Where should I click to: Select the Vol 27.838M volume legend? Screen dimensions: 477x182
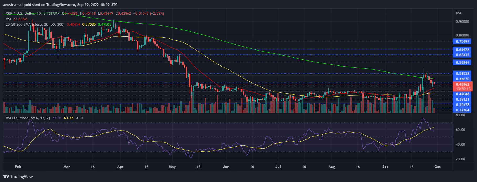tap(16, 19)
